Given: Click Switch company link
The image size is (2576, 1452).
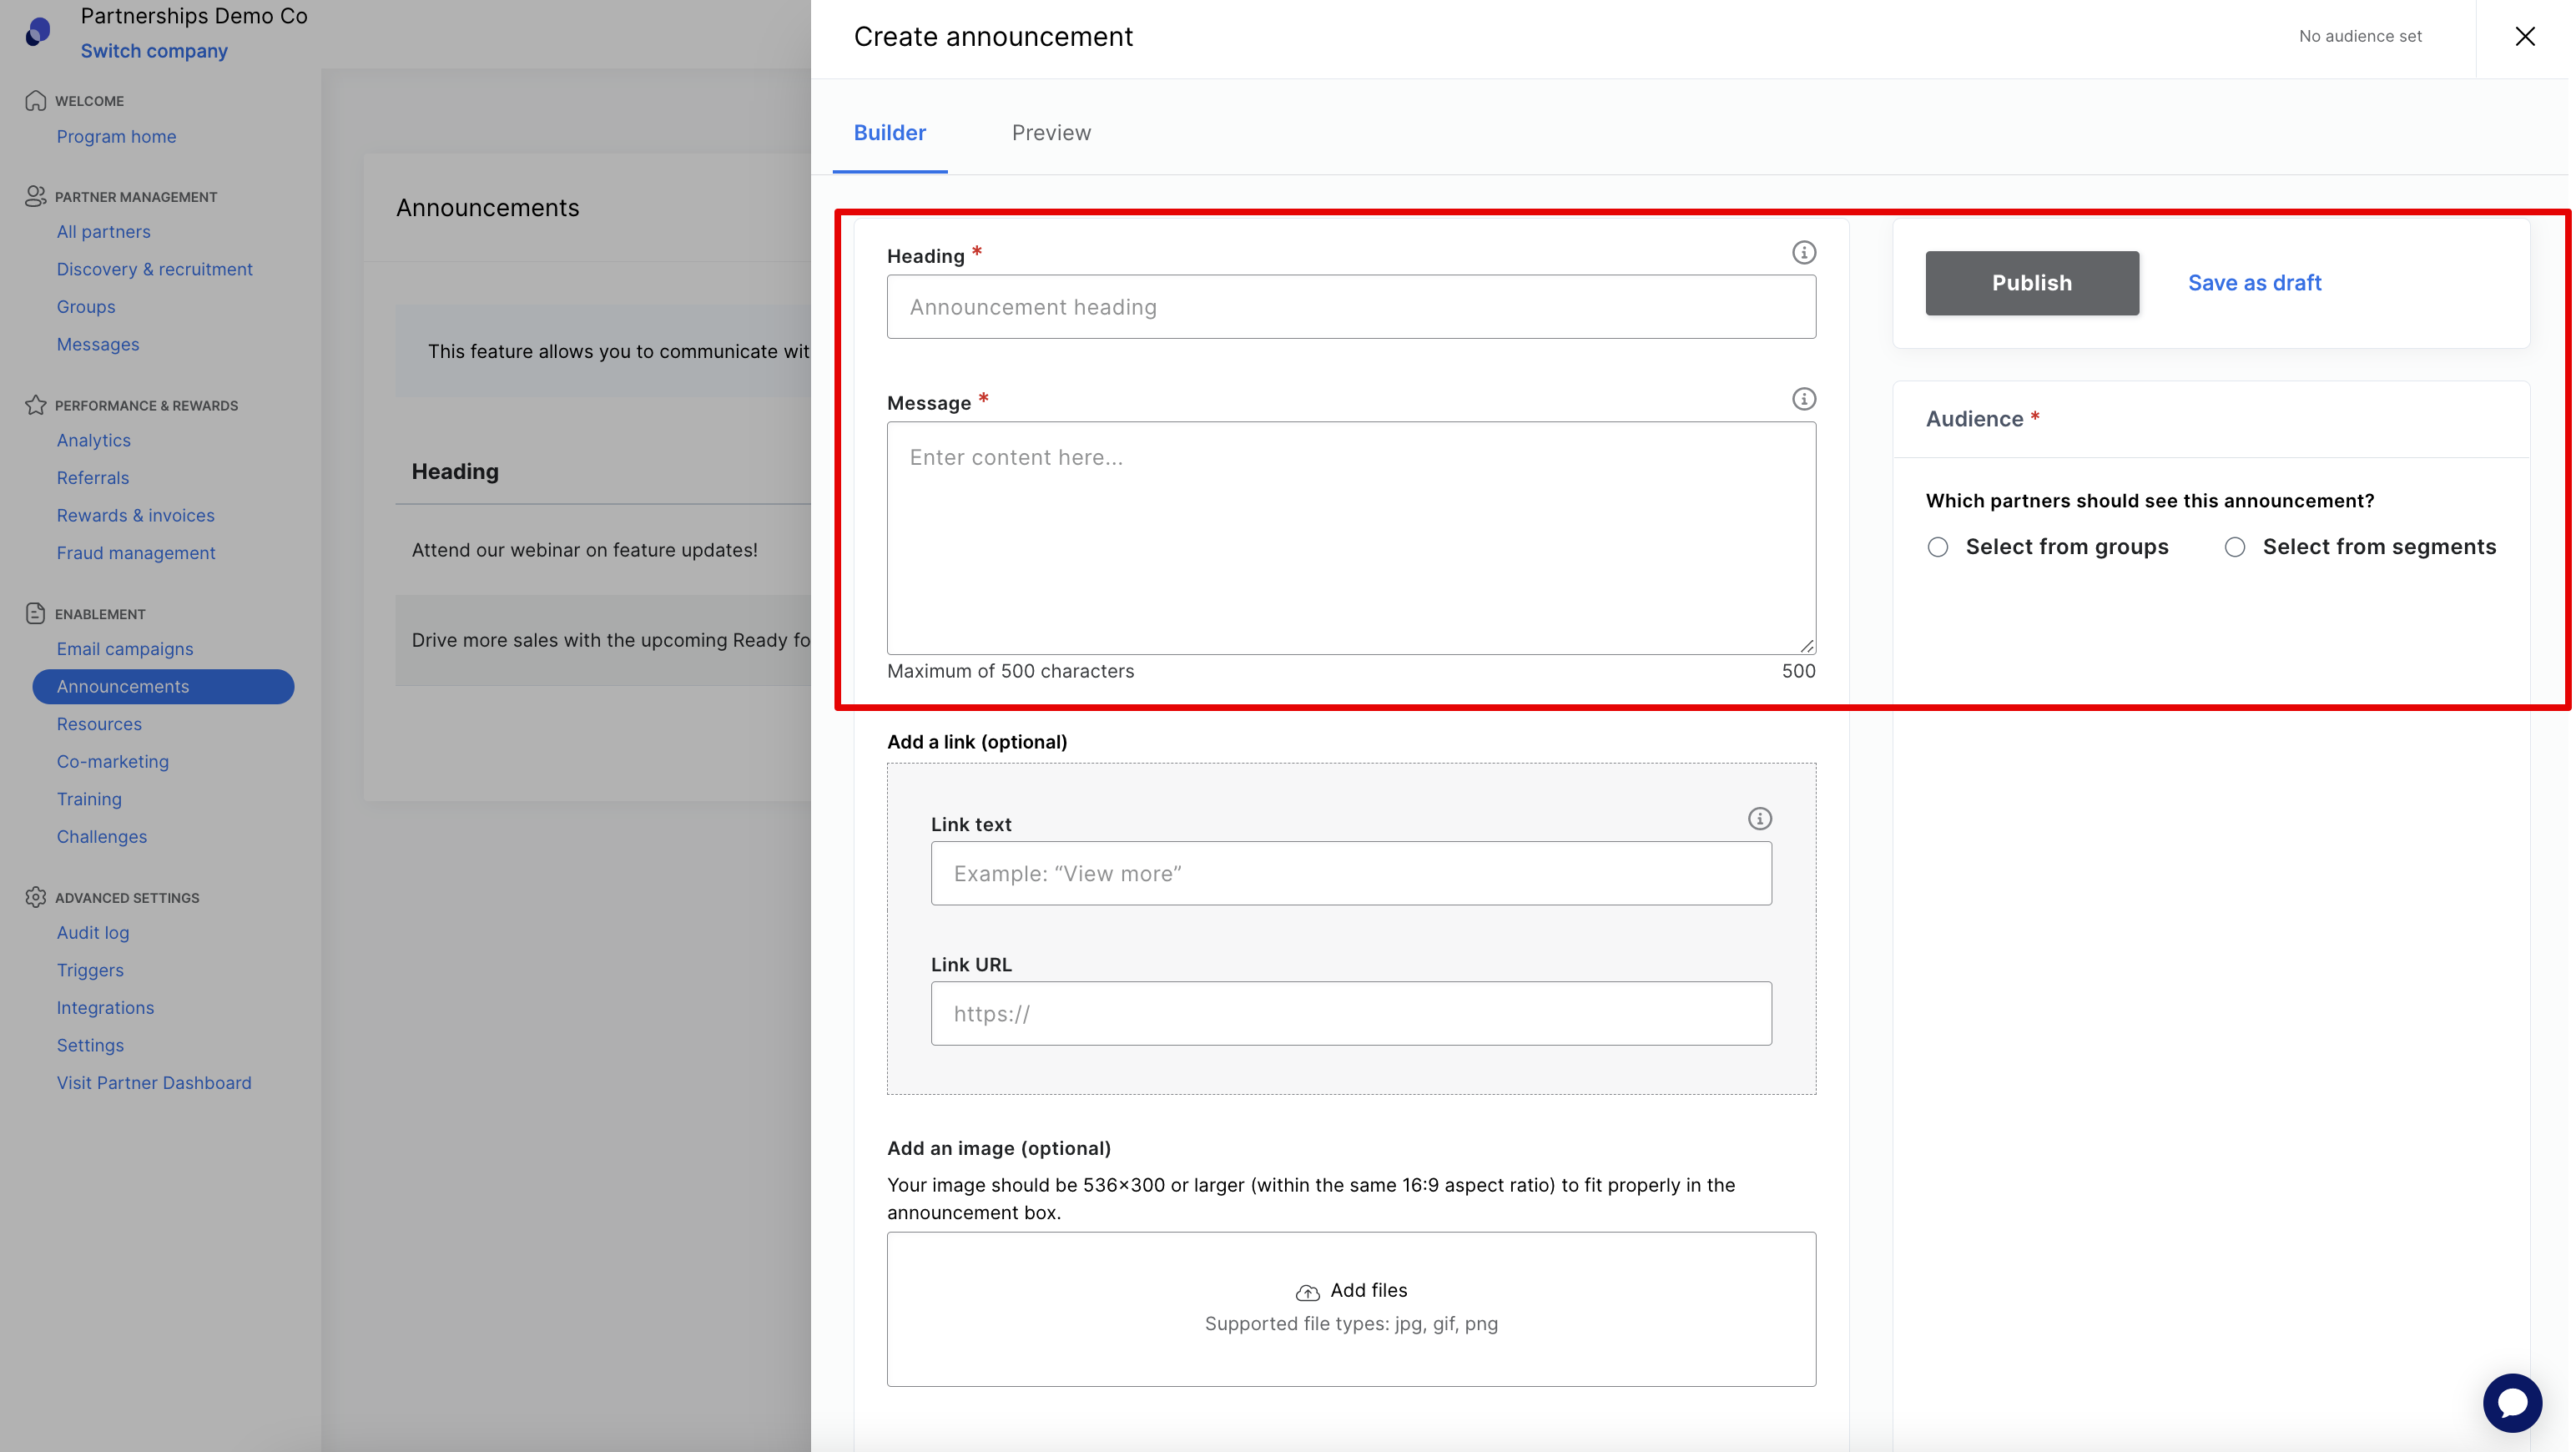Looking at the screenshot, I should 154,51.
